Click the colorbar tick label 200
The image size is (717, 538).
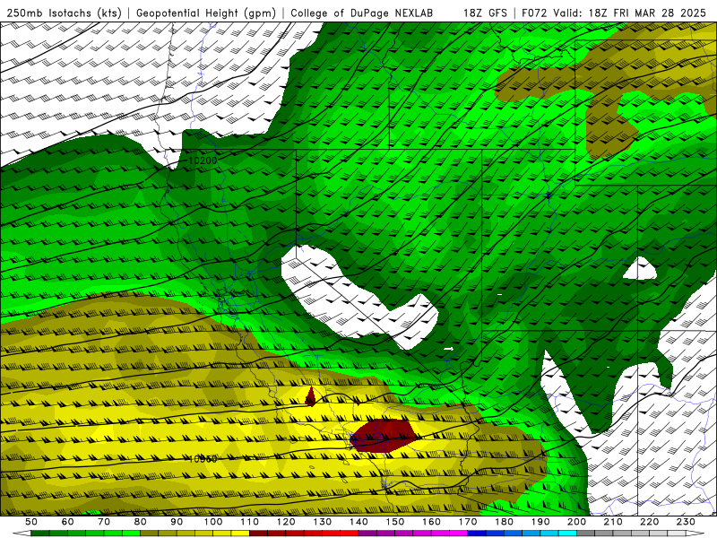(576, 522)
